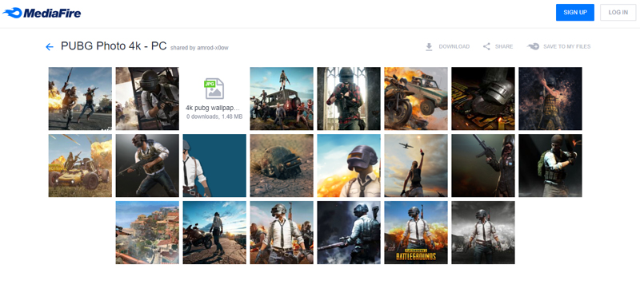
Task: Open thumbnail of yellow buggy in field
Action: click(80, 166)
